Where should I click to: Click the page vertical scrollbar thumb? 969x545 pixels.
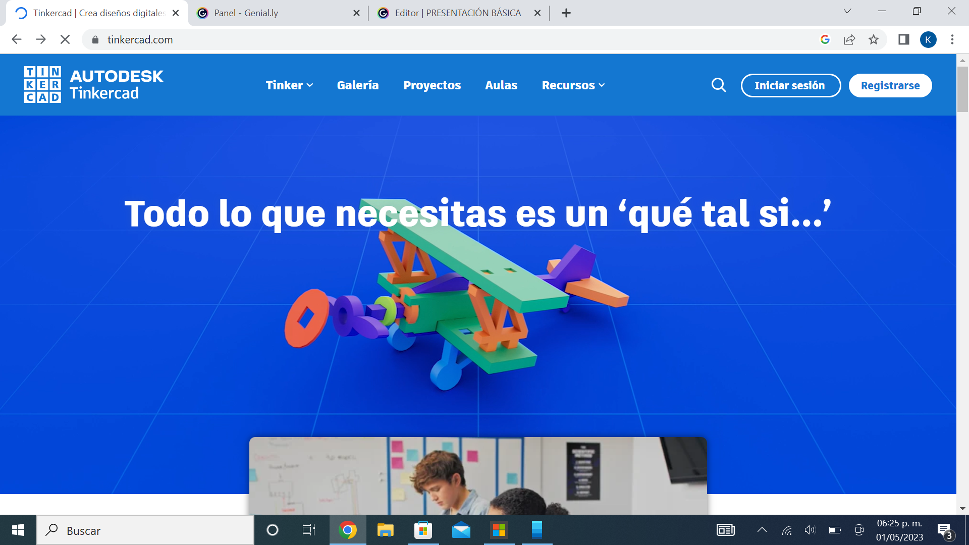click(962, 89)
